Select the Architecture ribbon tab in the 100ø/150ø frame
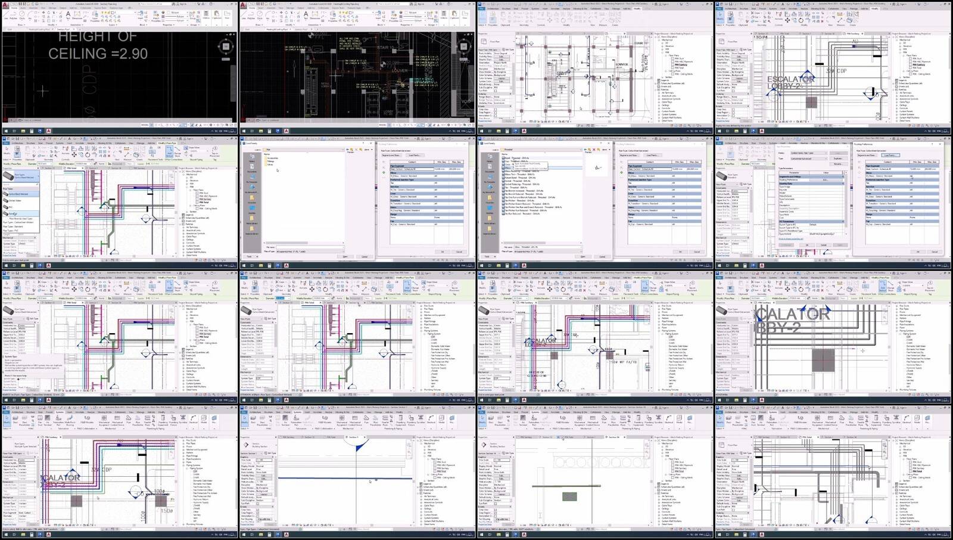The height and width of the screenshot is (540, 953). [17, 412]
